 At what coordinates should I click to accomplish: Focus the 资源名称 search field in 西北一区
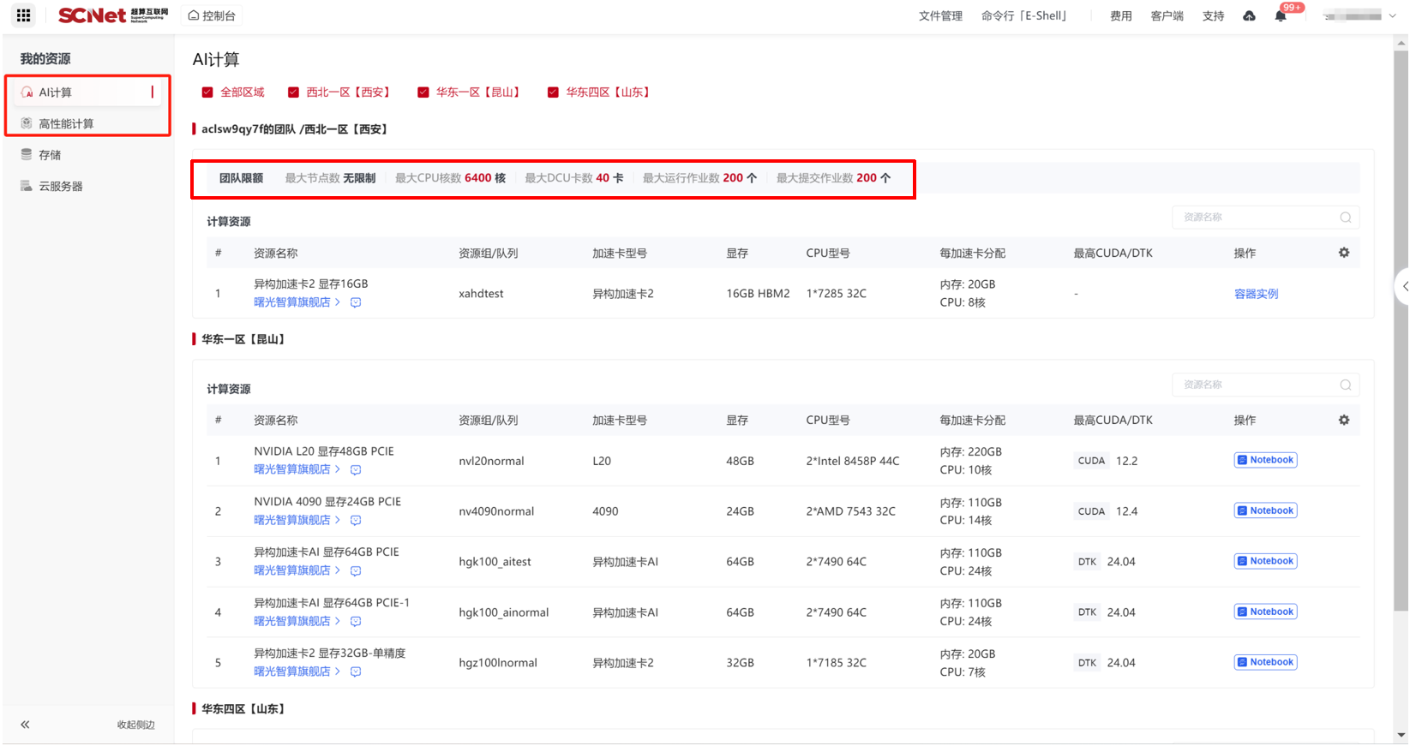pos(1256,218)
